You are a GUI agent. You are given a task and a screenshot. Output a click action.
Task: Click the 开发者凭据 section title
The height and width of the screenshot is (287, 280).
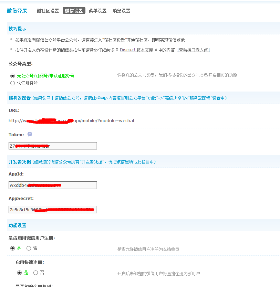click(20, 162)
